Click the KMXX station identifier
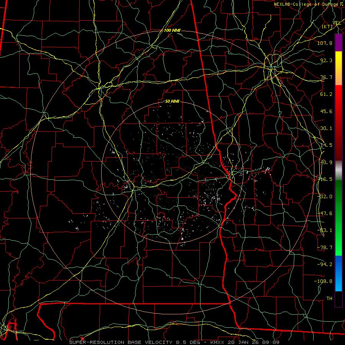 (218, 342)
